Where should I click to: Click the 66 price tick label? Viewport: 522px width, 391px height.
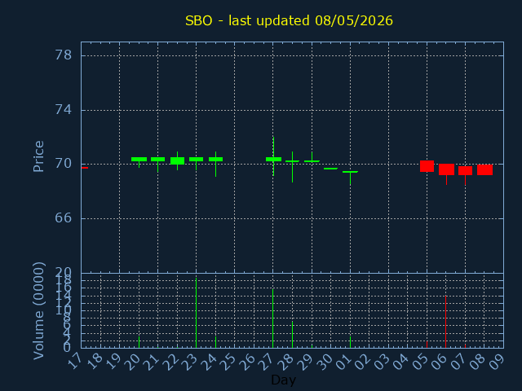tap(63, 218)
